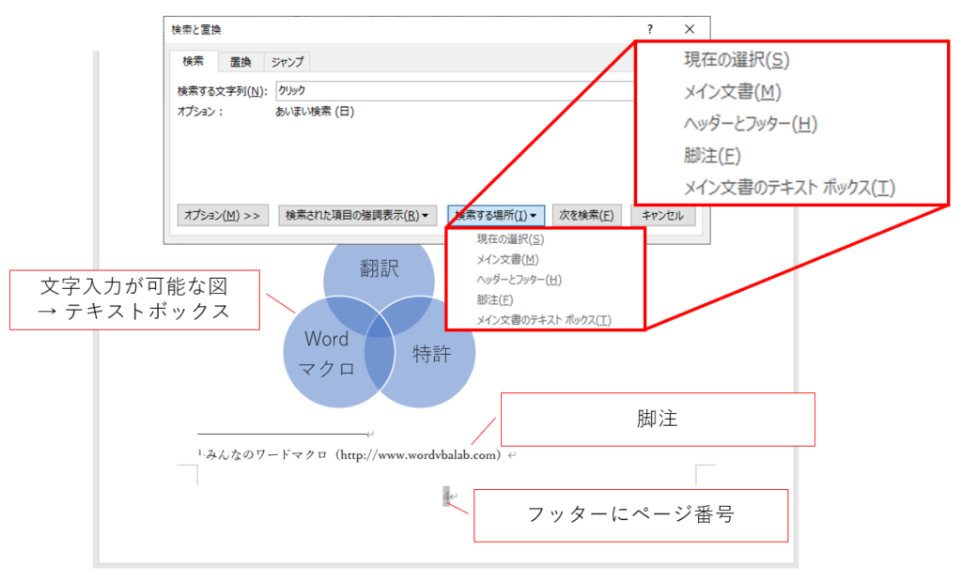Image resolution: width=962 pixels, height=581 pixels.
Task: Pick ヘッダーとフッター(H) in the small dropdown list
Action: (x=519, y=280)
